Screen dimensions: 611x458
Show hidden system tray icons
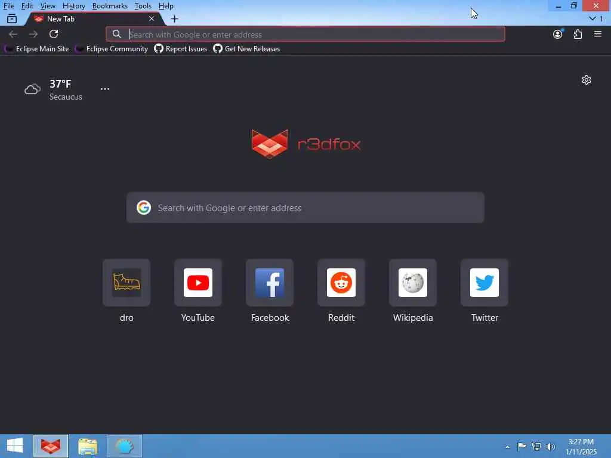click(507, 447)
